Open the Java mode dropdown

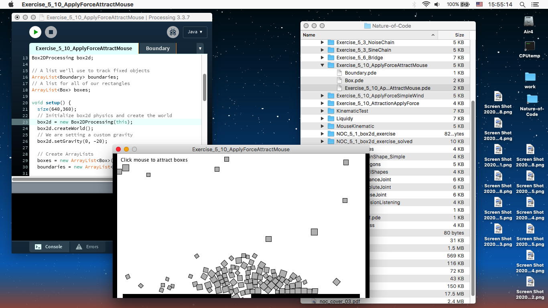point(195,32)
